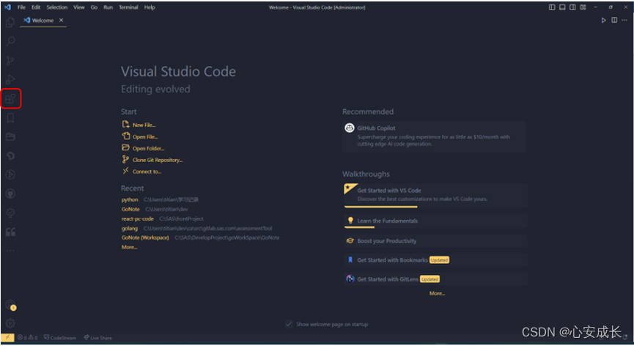Open recent GoNote folder in dev path
The height and width of the screenshot is (346, 634).
130,209
